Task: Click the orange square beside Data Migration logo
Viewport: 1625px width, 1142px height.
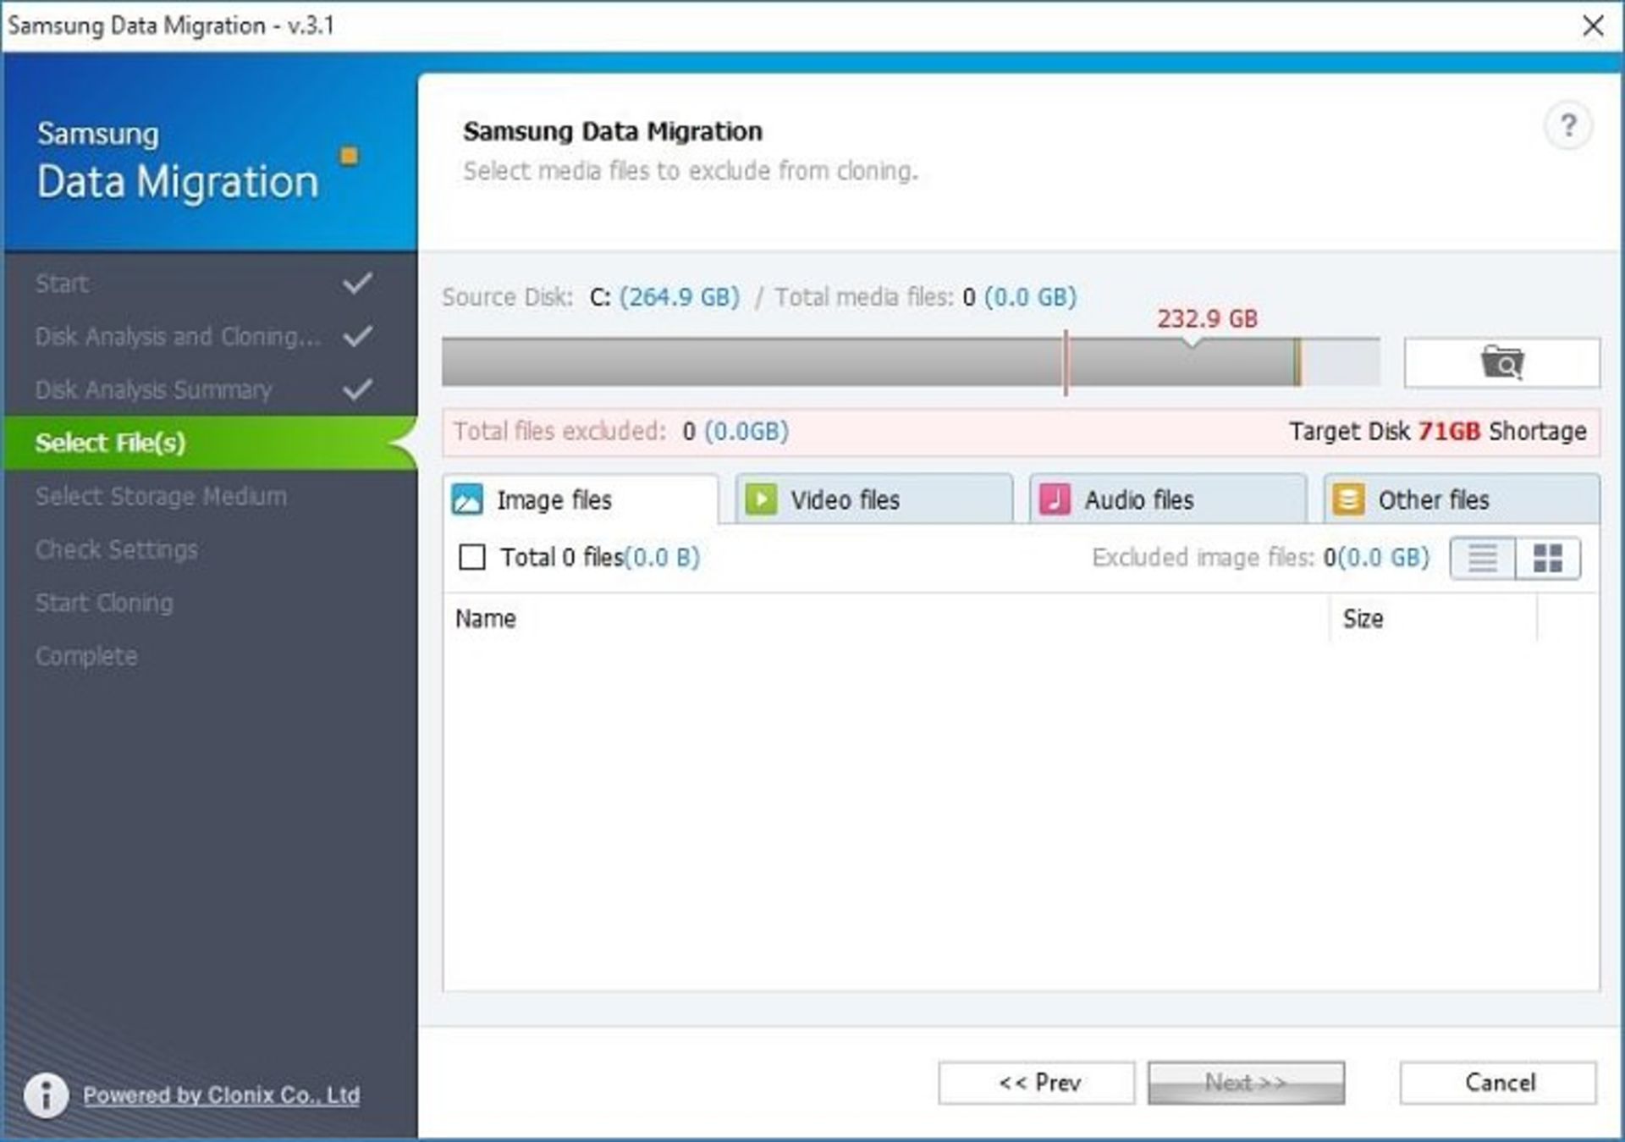Action: tap(349, 156)
